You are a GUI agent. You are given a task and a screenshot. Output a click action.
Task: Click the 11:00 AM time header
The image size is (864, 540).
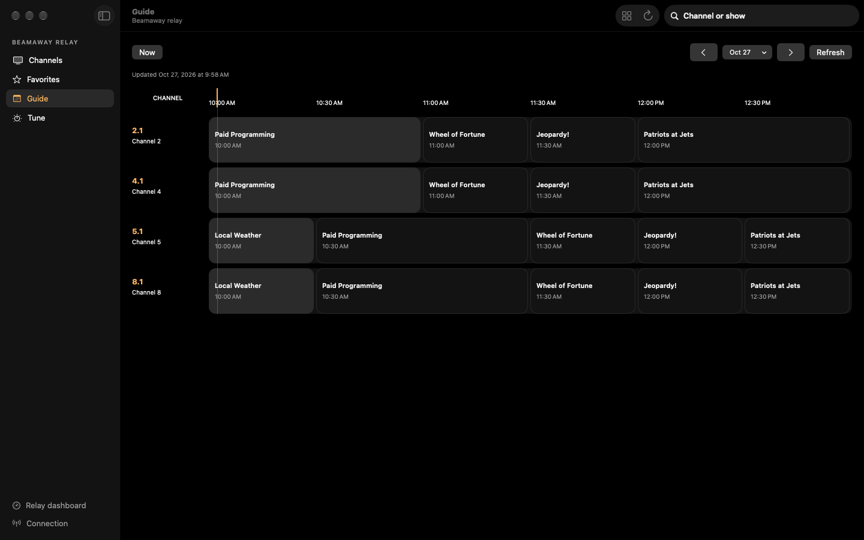tap(436, 103)
